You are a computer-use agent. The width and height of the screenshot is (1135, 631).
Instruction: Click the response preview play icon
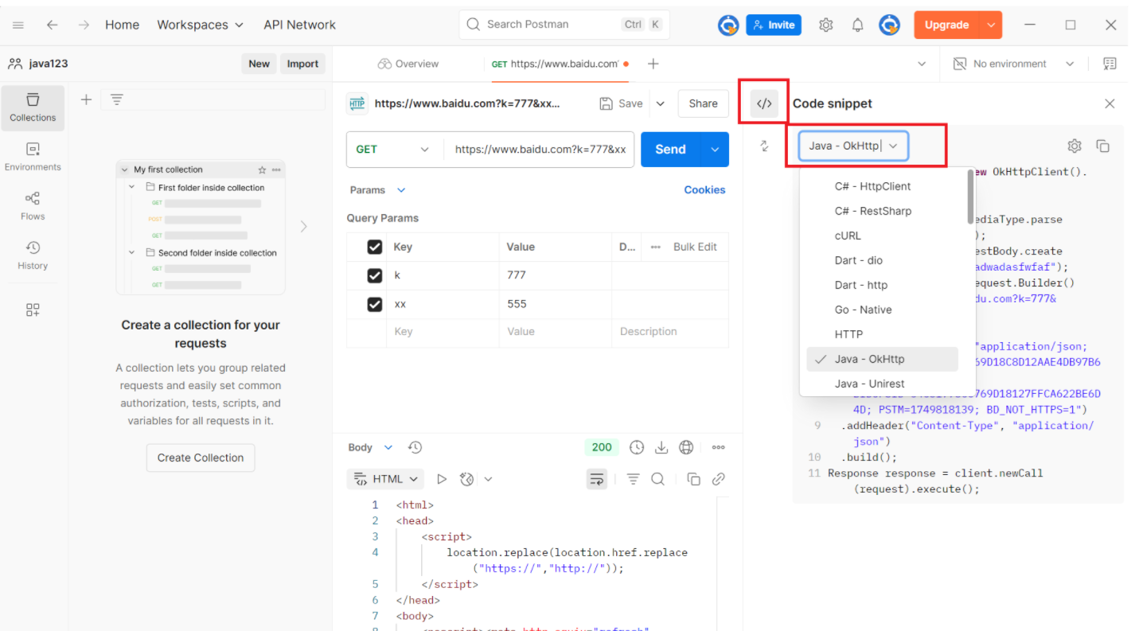[x=442, y=479]
